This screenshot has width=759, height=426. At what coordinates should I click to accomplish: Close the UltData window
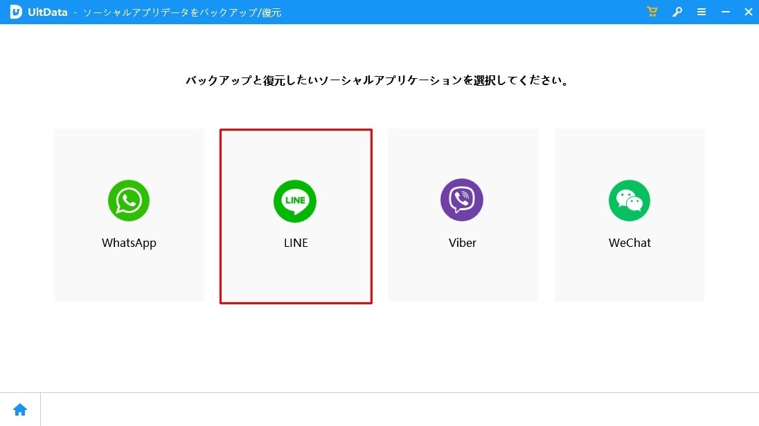click(x=749, y=12)
